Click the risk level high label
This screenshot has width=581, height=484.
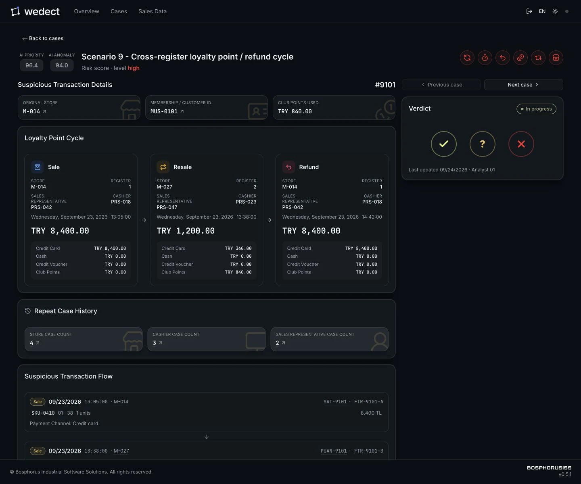(x=134, y=68)
